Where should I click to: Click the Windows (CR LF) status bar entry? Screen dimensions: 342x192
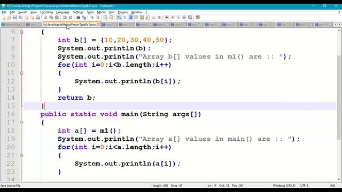coord(284,186)
